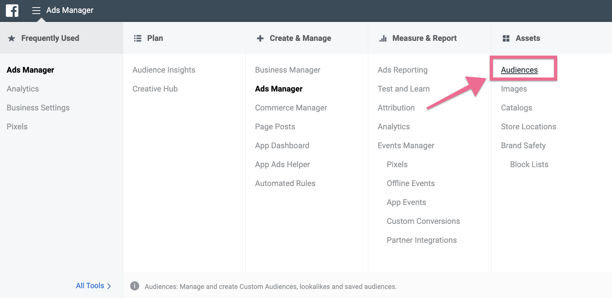Open Automated Rules
This screenshot has width=612, height=298.
(x=285, y=183)
